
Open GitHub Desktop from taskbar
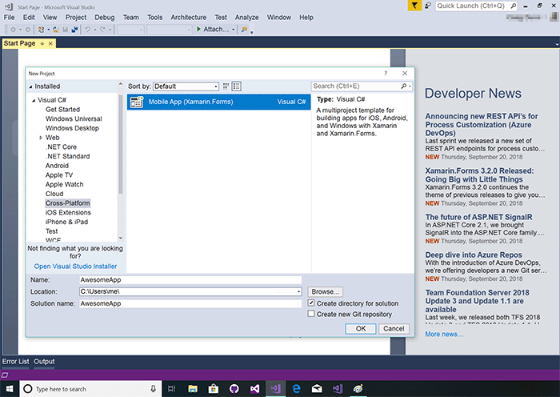click(x=234, y=389)
